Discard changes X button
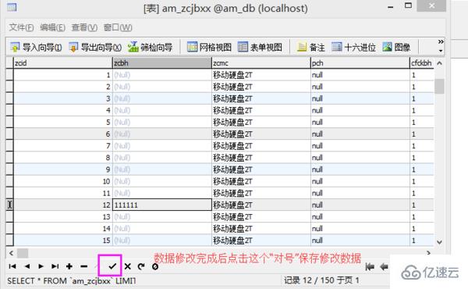The height and width of the screenshot is (289, 468). pyautogui.click(x=128, y=266)
